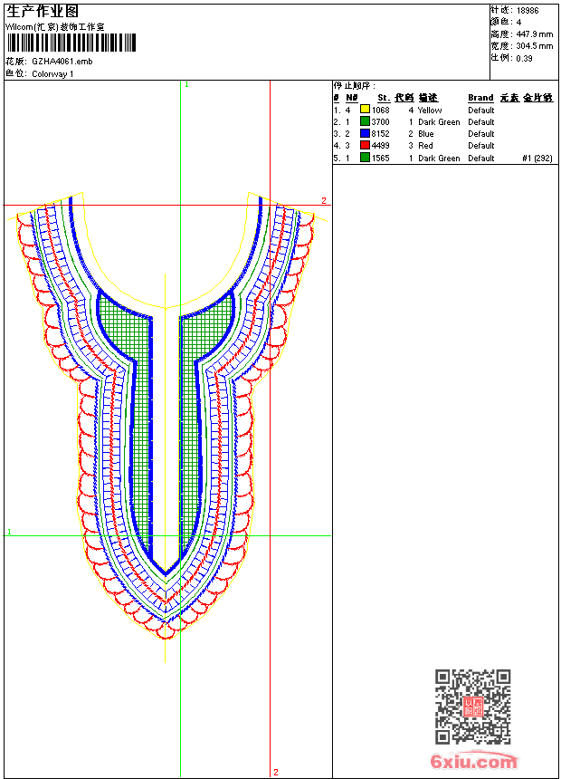
Task: Click the GZHA4061.emb file name
Action: point(62,61)
